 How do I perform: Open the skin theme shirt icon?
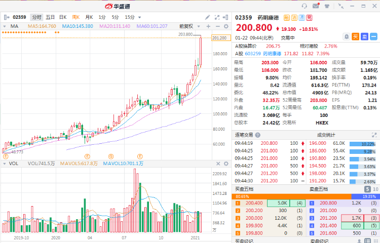(x=327, y=6)
